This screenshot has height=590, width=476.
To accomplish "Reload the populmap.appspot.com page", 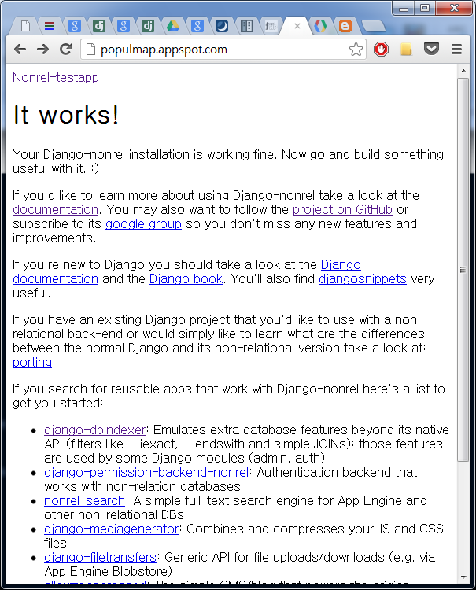I will pyautogui.click(x=66, y=50).
